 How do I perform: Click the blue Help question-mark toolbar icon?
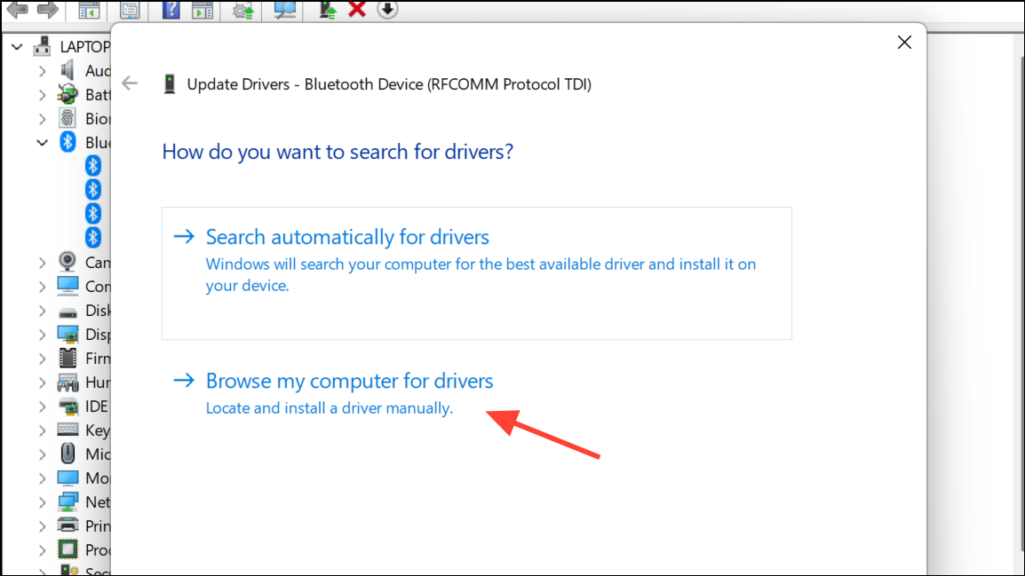coord(171,10)
